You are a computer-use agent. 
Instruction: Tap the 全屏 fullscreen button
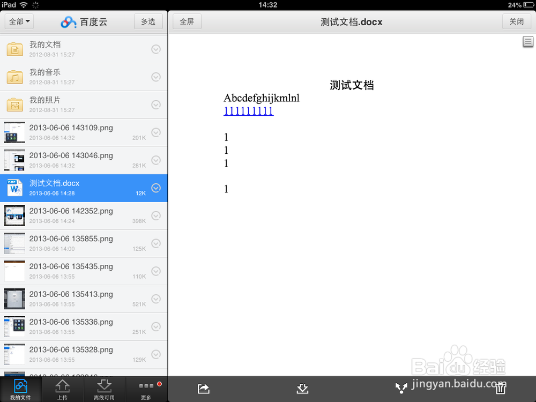click(187, 21)
